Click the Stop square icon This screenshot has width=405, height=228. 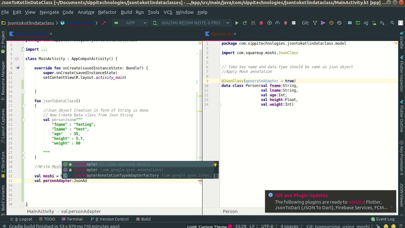coord(294,23)
